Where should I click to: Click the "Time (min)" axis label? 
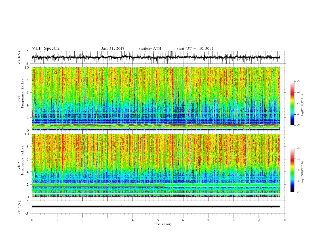pos(162,224)
